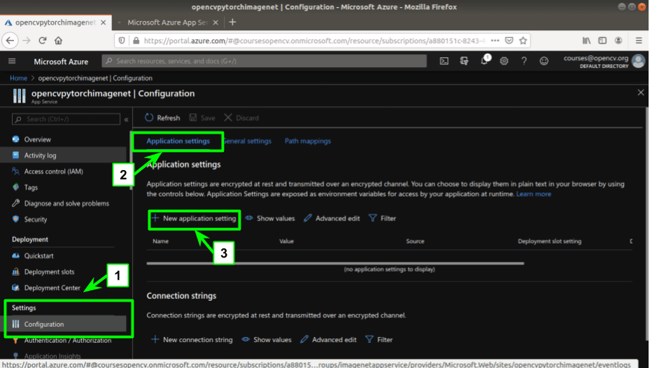The image size is (650, 368).
Task: Go to Home breadcrumb link
Action: 18,78
